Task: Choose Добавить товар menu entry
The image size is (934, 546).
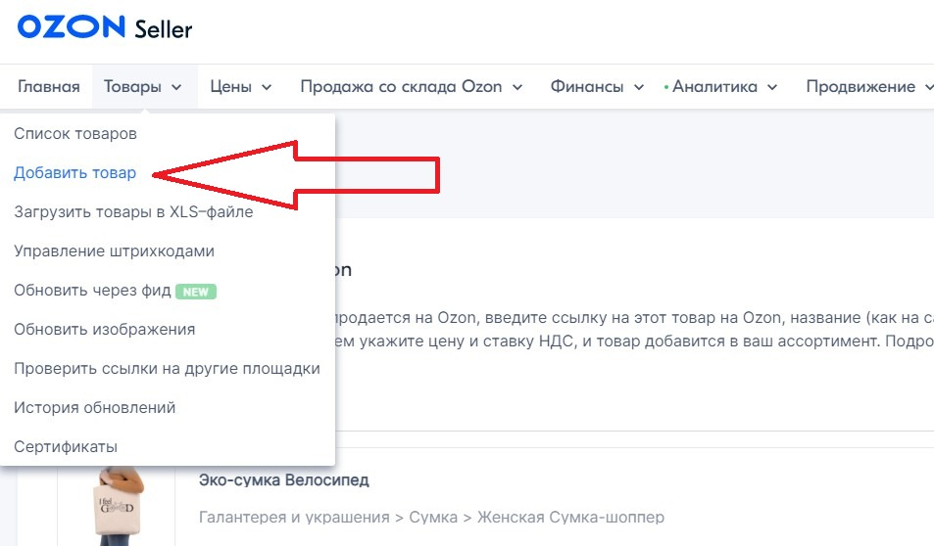Action: point(75,173)
